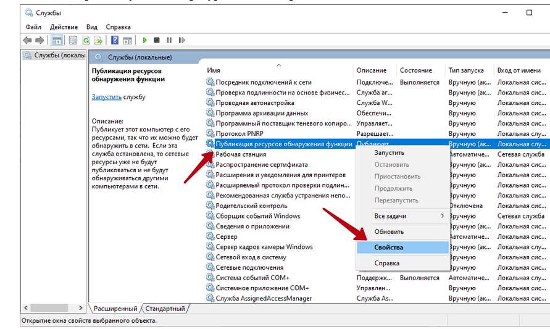Click the Pause Service toolbar icon
This screenshot has width=550, height=329.
(x=169, y=40)
